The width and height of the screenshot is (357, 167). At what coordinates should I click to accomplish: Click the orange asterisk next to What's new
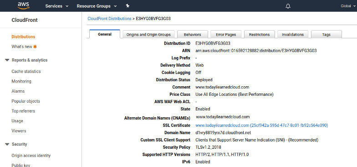pyautogui.click(x=35, y=47)
